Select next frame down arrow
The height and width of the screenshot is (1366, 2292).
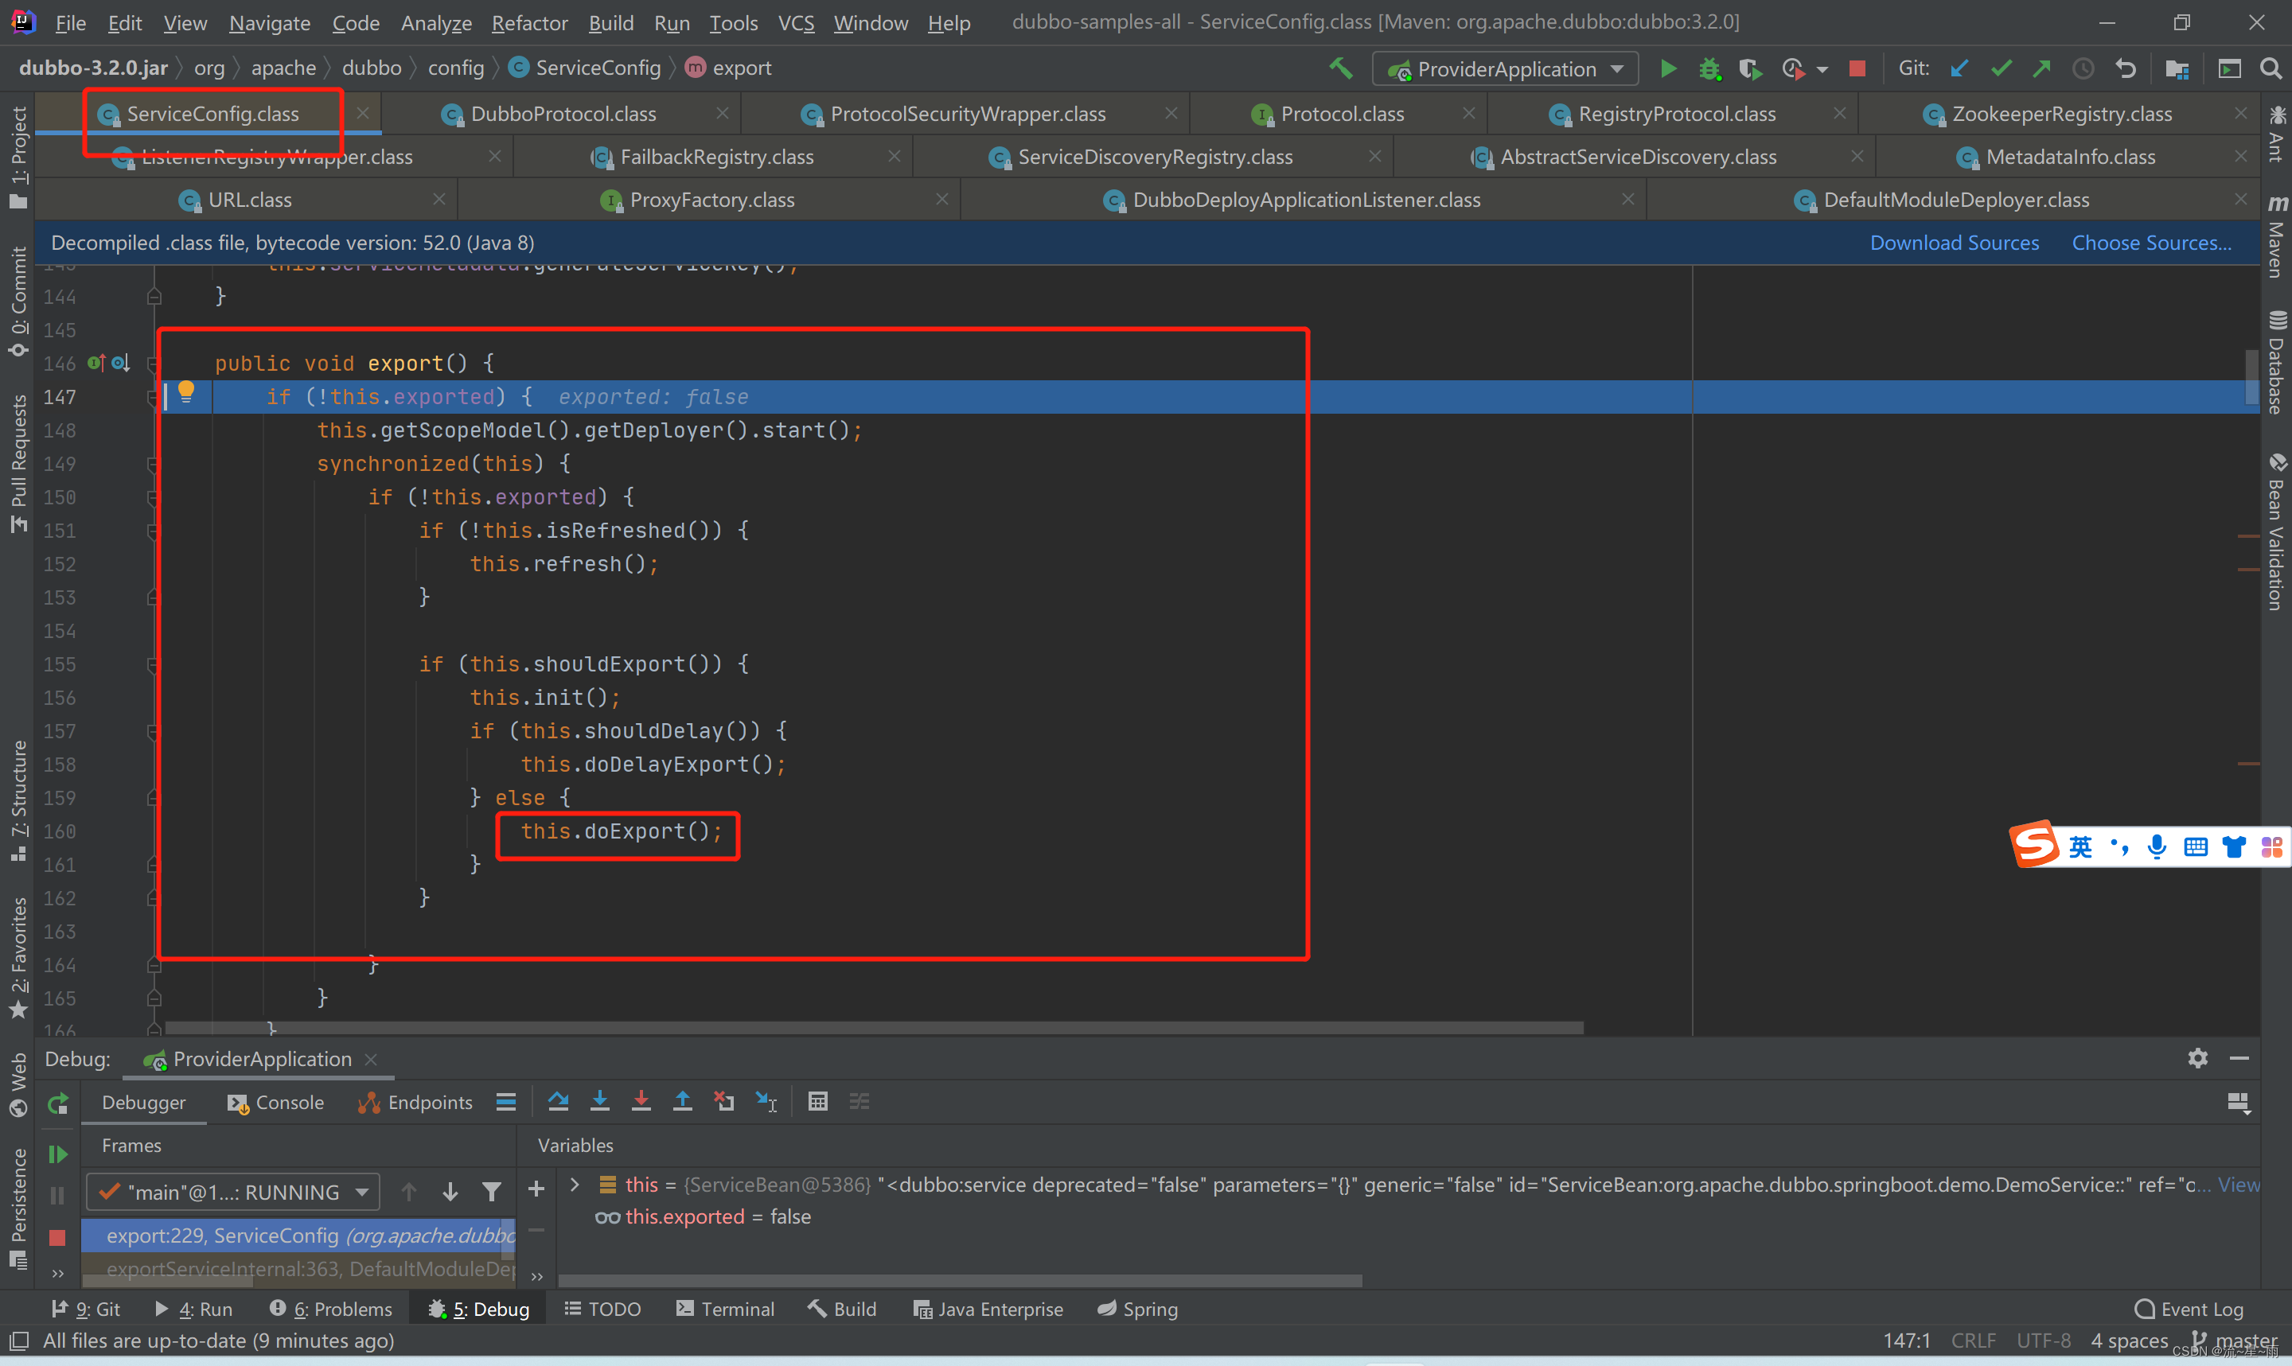coord(450,1192)
